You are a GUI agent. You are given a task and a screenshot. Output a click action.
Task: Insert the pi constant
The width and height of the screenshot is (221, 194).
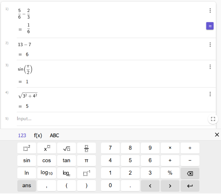click(86, 160)
